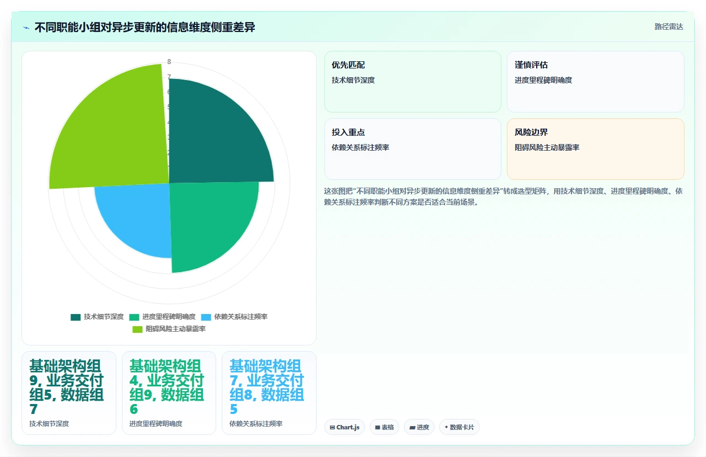
Task: Toggle 阻碍风险主动暴露率 legend entry
Action: point(169,329)
